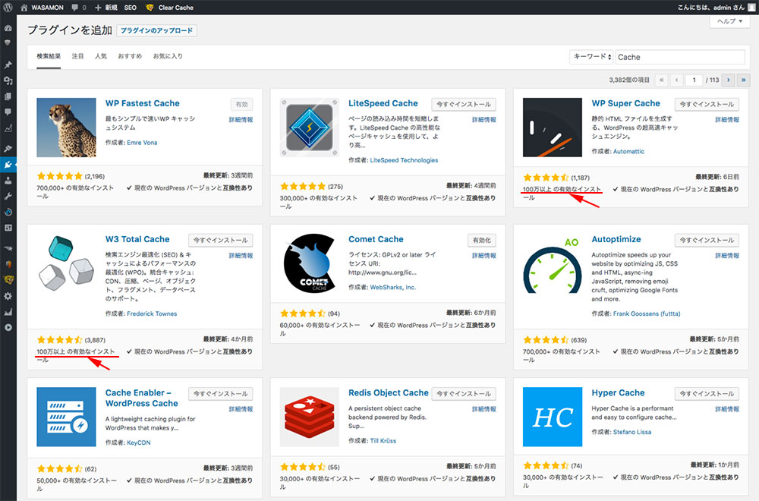This screenshot has height=501, width=759.
Task: Open SEO admin bar menu
Action: (131, 8)
